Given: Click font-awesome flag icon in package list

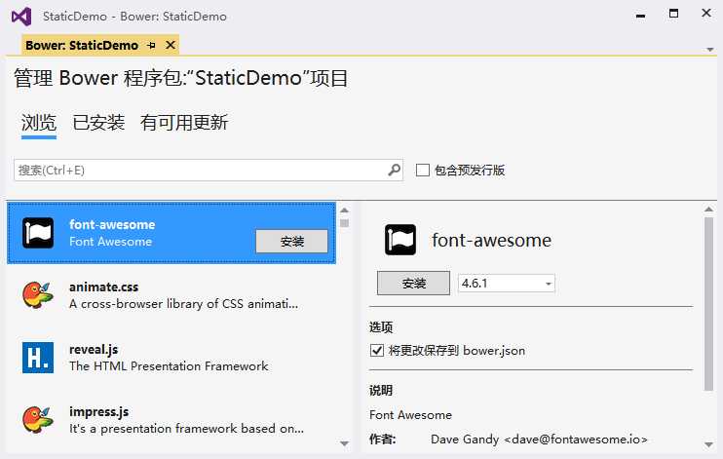Looking at the screenshot, I should (x=38, y=233).
